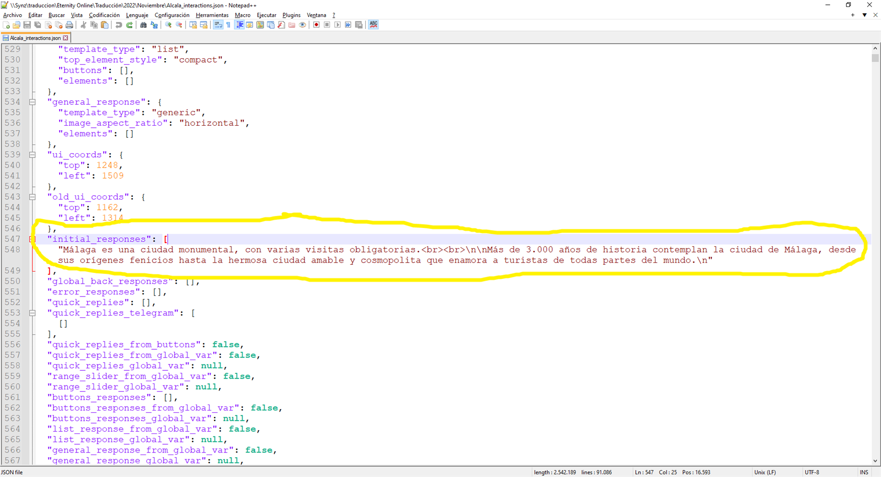Close the Alcala_interactions.json tab
881x477 pixels.
coord(66,38)
